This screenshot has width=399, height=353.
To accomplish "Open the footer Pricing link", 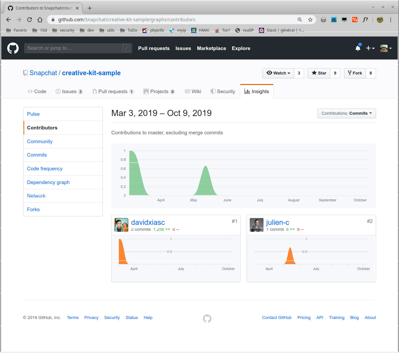I will 304,318.
